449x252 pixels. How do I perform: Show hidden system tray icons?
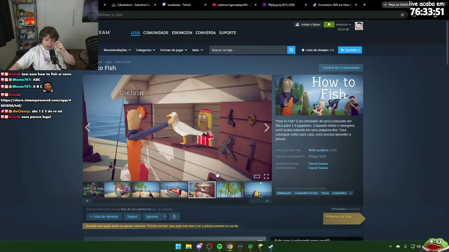click(390, 246)
